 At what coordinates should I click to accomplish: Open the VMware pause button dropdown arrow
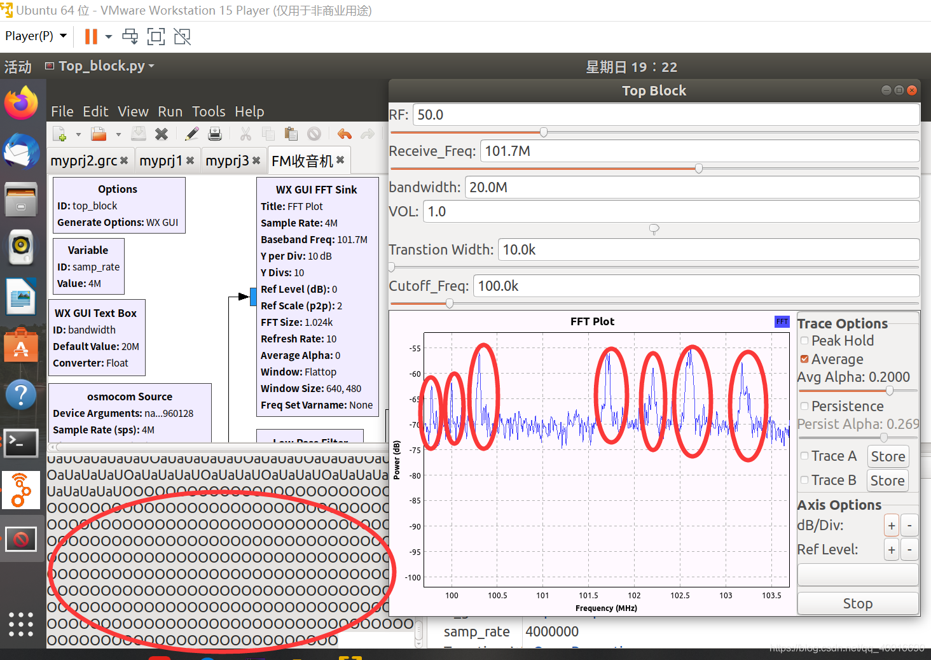click(x=109, y=36)
